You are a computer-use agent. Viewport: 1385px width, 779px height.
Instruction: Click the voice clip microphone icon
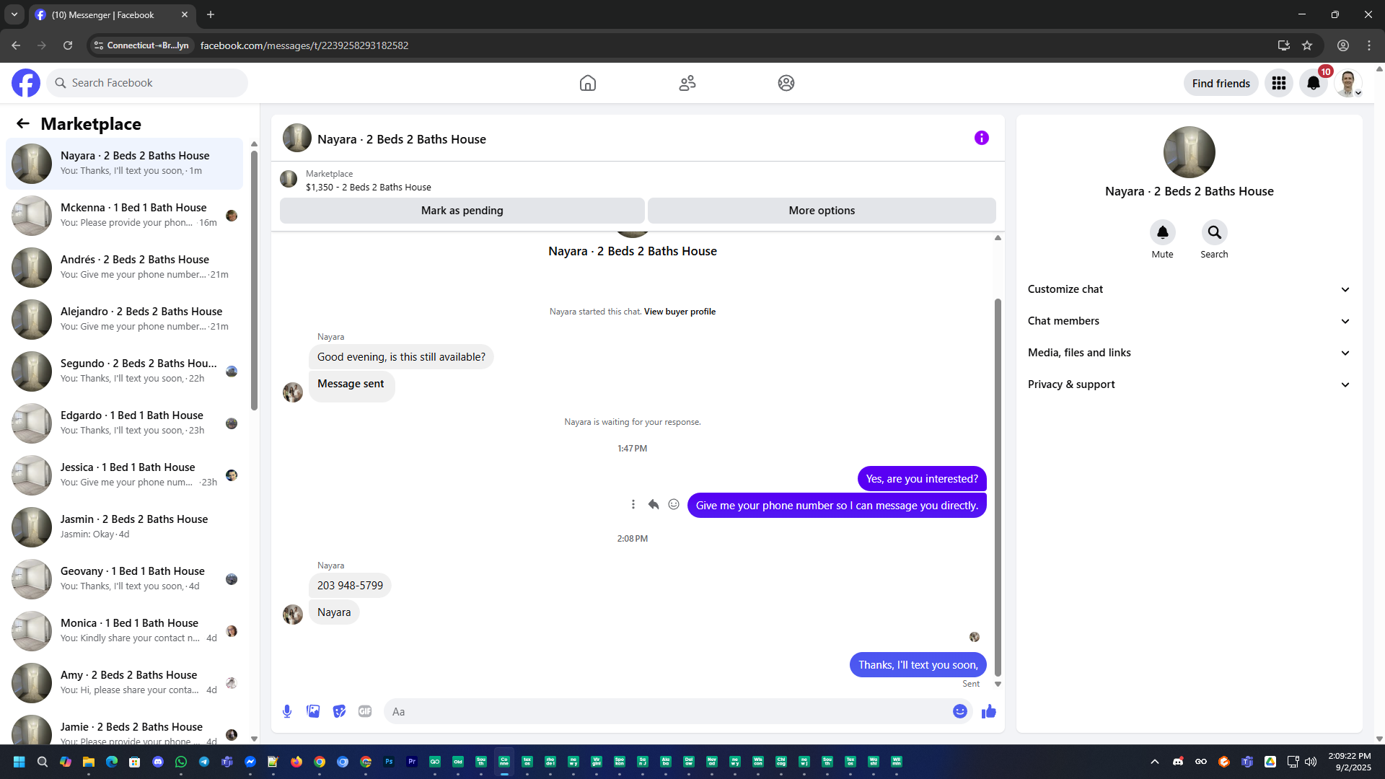pos(287,711)
